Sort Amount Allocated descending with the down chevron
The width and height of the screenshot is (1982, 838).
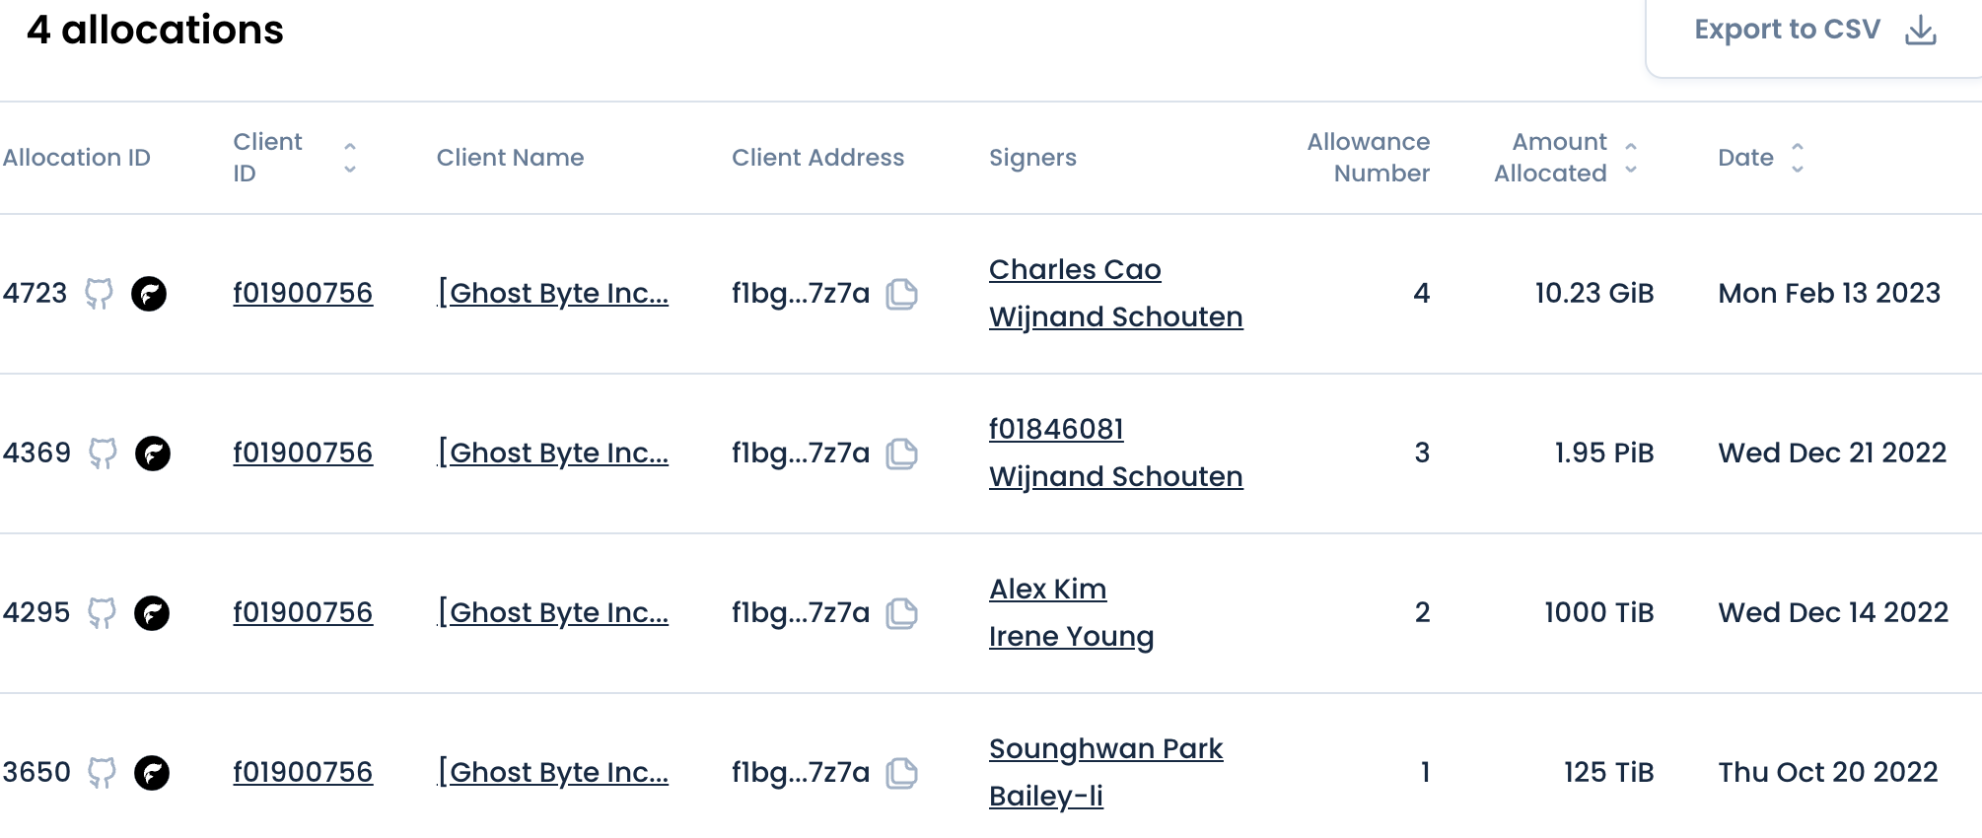coord(1630,170)
